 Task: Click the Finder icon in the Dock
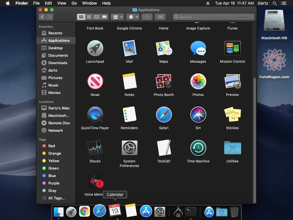(x=58, y=212)
